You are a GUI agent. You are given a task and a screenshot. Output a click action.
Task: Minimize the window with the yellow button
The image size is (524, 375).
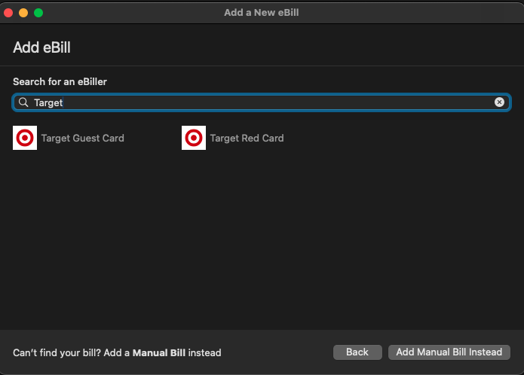(x=23, y=13)
